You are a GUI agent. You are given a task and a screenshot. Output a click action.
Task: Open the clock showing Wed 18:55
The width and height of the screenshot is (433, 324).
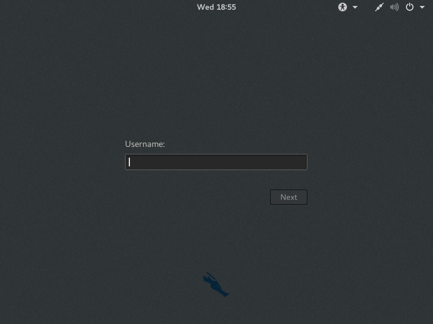[x=216, y=7]
